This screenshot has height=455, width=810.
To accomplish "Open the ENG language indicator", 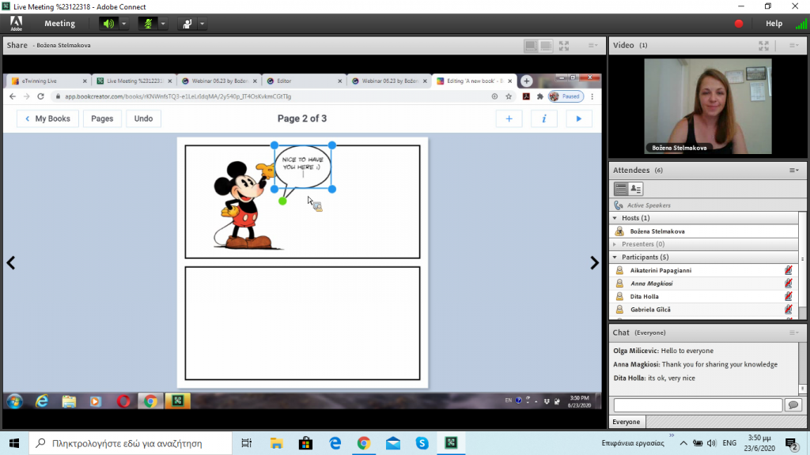I will [729, 443].
